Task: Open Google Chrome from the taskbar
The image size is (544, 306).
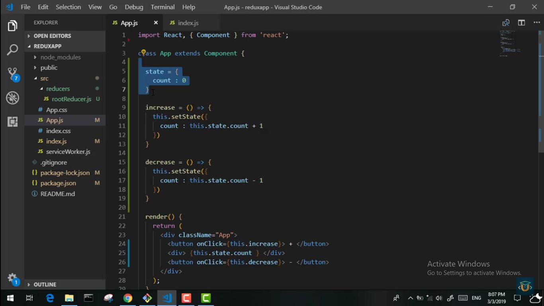Action: [128, 298]
